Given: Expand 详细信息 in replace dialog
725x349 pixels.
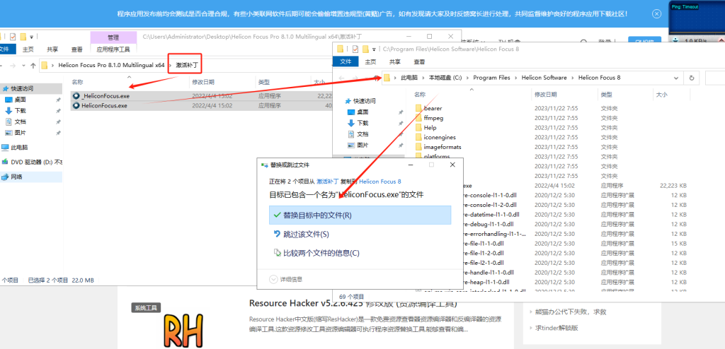Looking at the screenshot, I should coord(286,279).
